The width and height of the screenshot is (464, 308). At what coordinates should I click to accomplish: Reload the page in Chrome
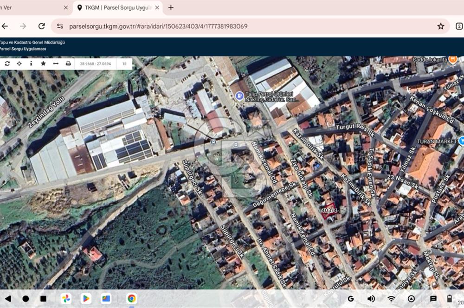coord(41,26)
